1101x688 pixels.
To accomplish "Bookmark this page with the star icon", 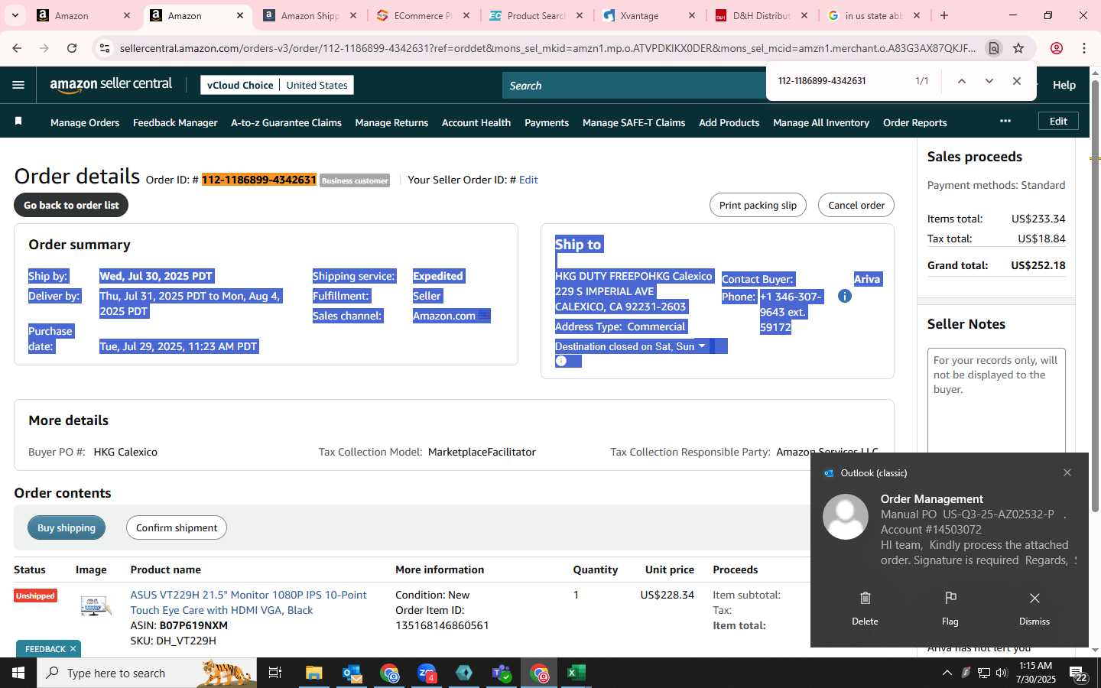I will pyautogui.click(x=1018, y=48).
